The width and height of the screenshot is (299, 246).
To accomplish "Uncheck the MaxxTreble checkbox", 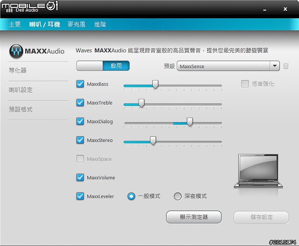I will coord(80,103).
